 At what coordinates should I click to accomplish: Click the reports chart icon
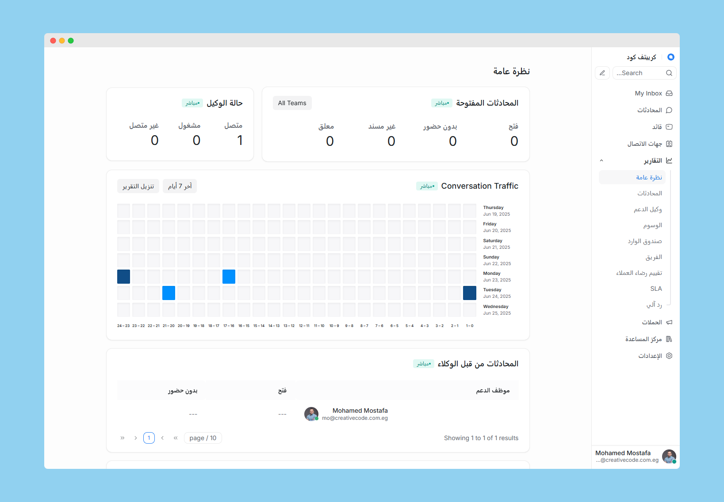(x=669, y=160)
